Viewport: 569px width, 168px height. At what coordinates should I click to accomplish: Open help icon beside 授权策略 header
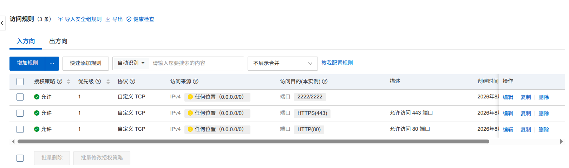[60, 82]
